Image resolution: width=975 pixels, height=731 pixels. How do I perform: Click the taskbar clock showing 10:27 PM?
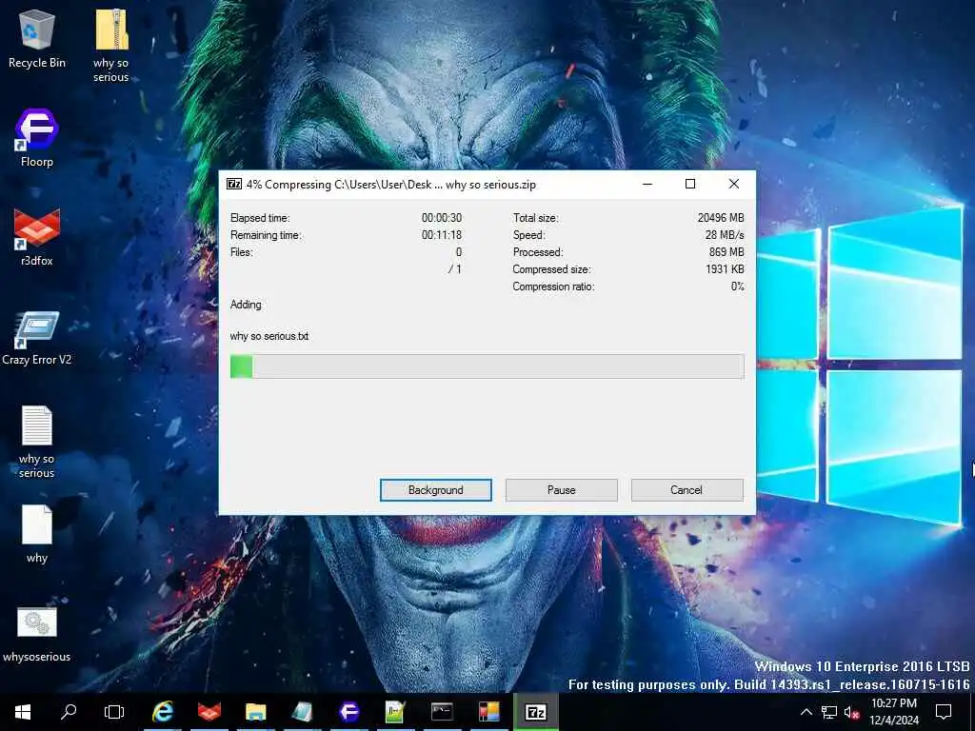point(894,712)
